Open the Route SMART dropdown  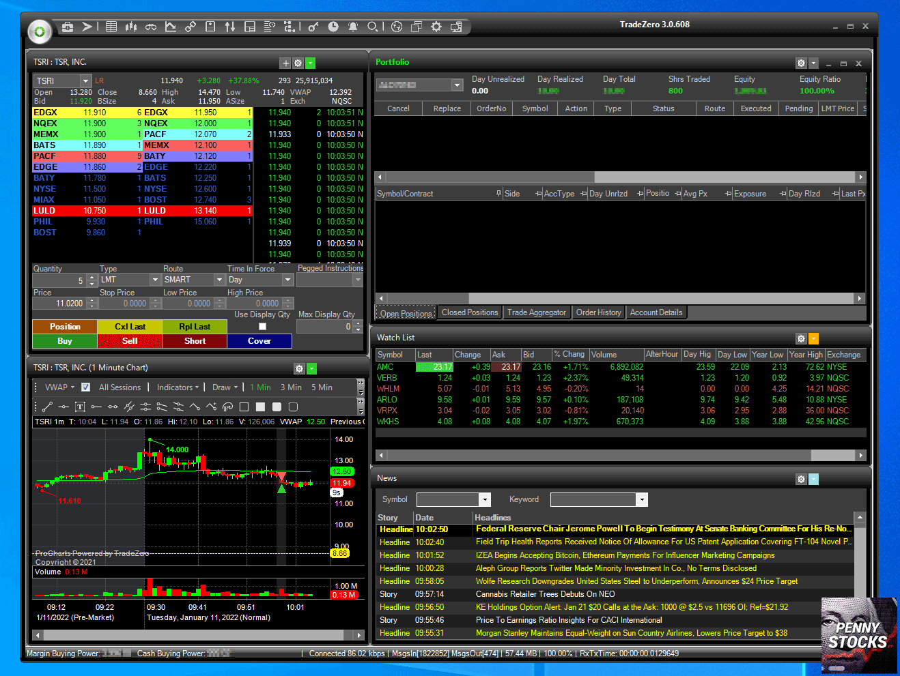[x=219, y=280]
